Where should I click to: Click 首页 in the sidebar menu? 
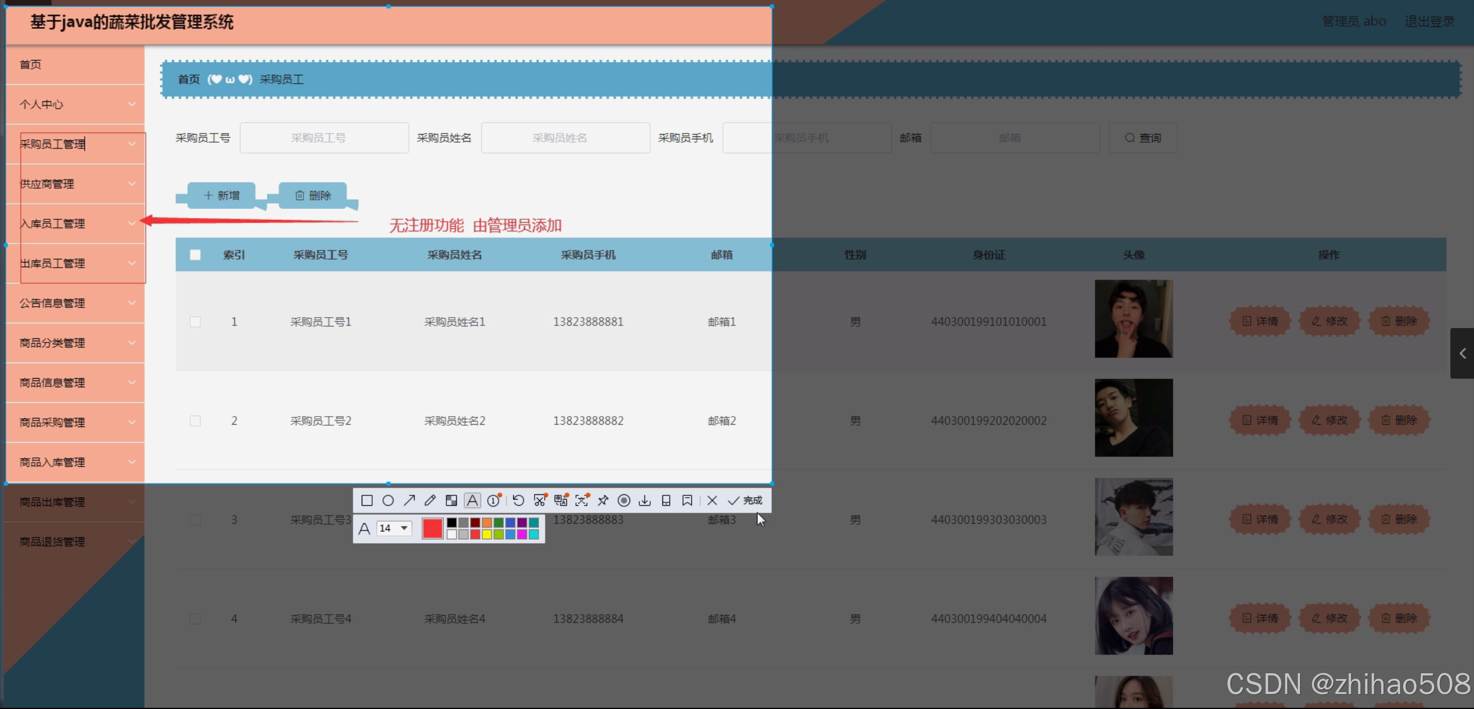[30, 64]
